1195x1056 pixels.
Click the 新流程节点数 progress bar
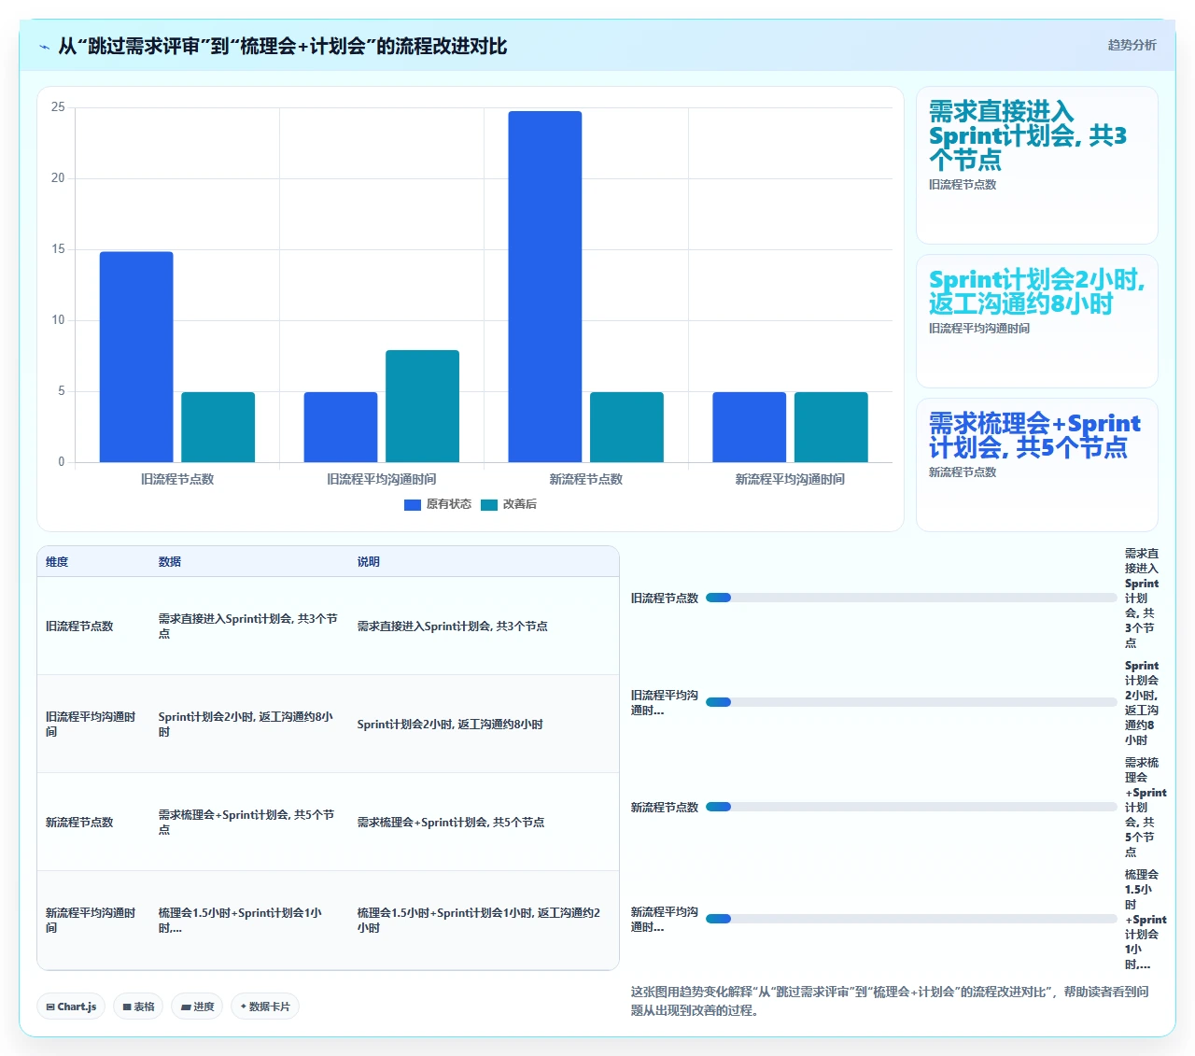[x=911, y=807]
